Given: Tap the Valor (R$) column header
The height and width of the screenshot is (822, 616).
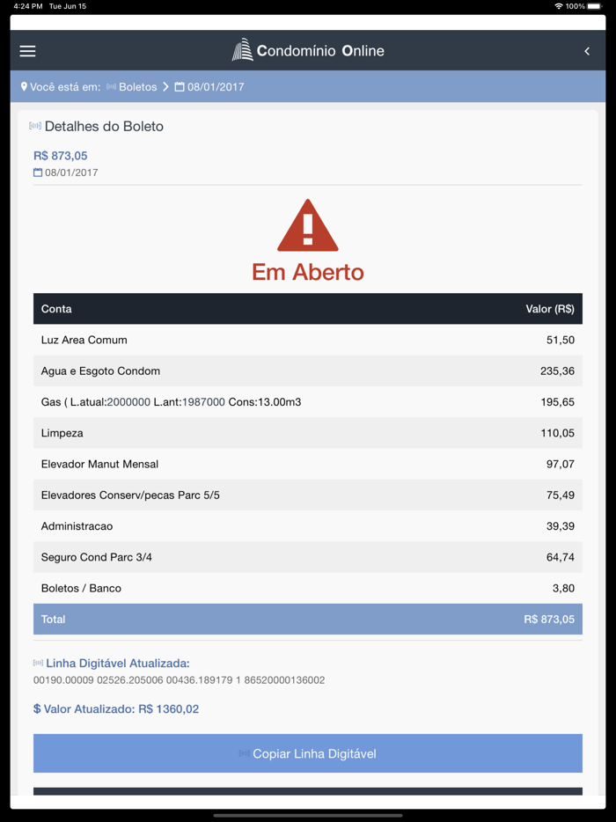Looking at the screenshot, I should click(550, 309).
